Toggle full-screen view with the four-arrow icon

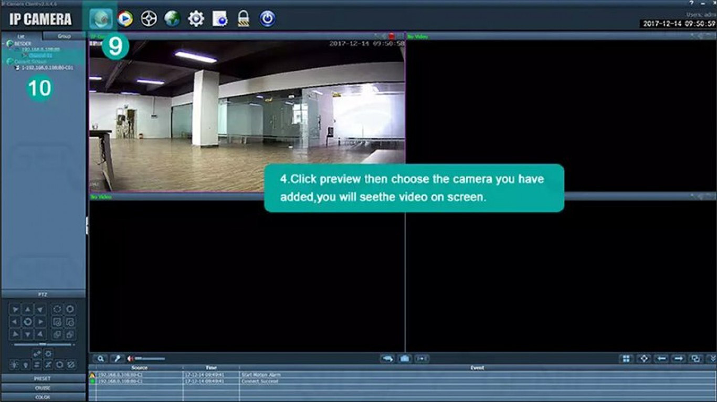tap(644, 358)
